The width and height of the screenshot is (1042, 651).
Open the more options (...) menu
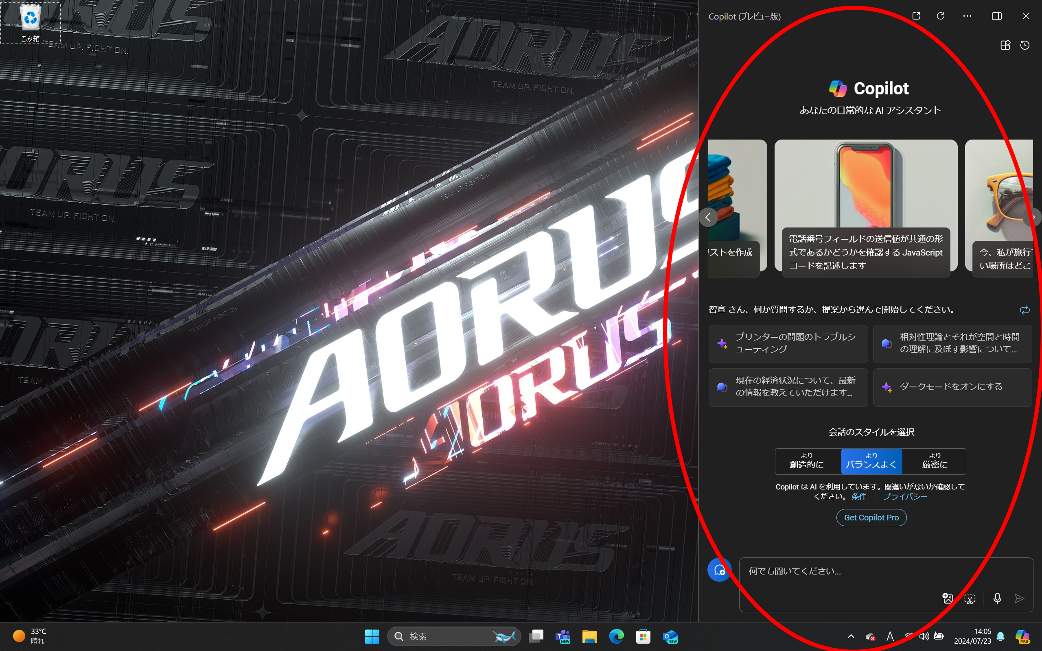967,16
